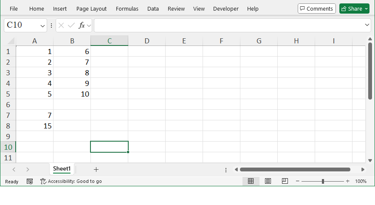Screen dimensions: 375x205
Task: Add a new sheet with plus
Action: point(96,170)
